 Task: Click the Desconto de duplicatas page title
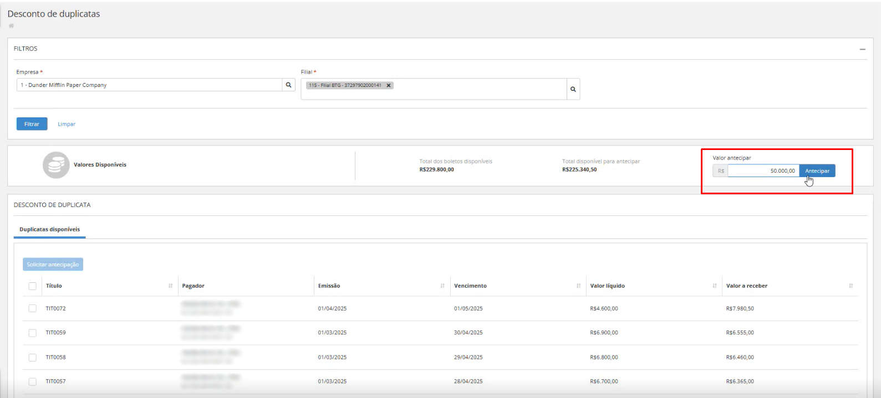54,14
